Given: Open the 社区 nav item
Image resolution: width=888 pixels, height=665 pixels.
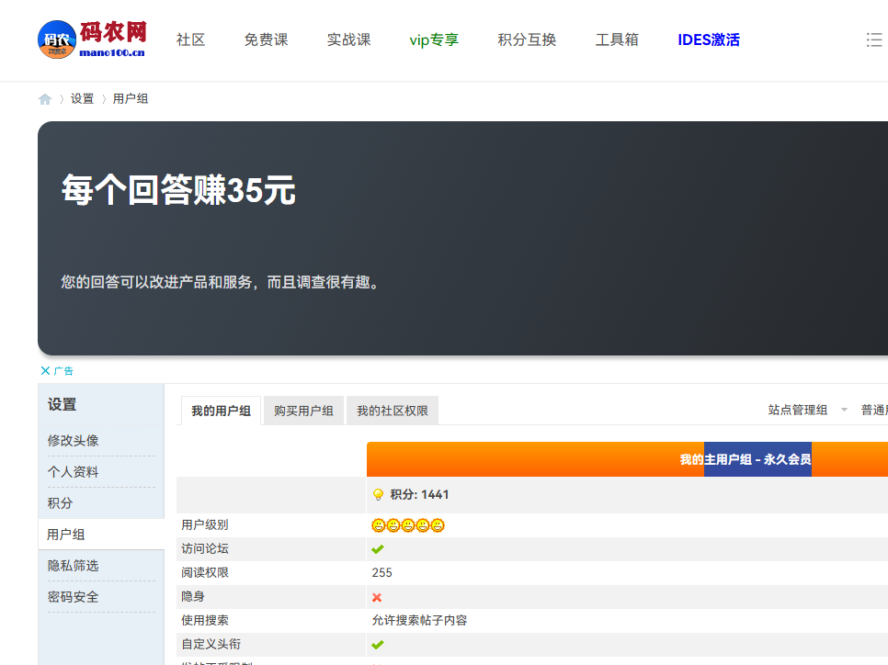Looking at the screenshot, I should click(x=191, y=39).
